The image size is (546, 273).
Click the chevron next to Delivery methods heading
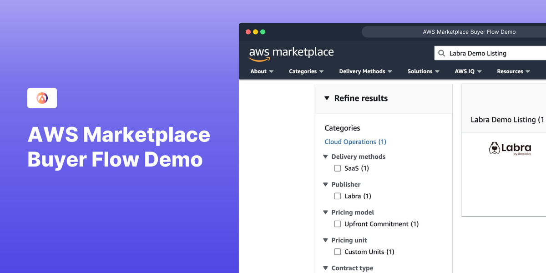(x=325, y=156)
